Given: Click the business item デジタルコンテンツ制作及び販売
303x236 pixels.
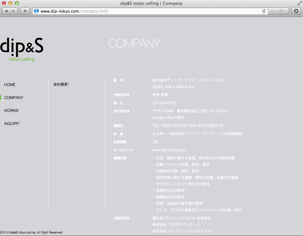Looking at the screenshot, I should [x=181, y=184].
